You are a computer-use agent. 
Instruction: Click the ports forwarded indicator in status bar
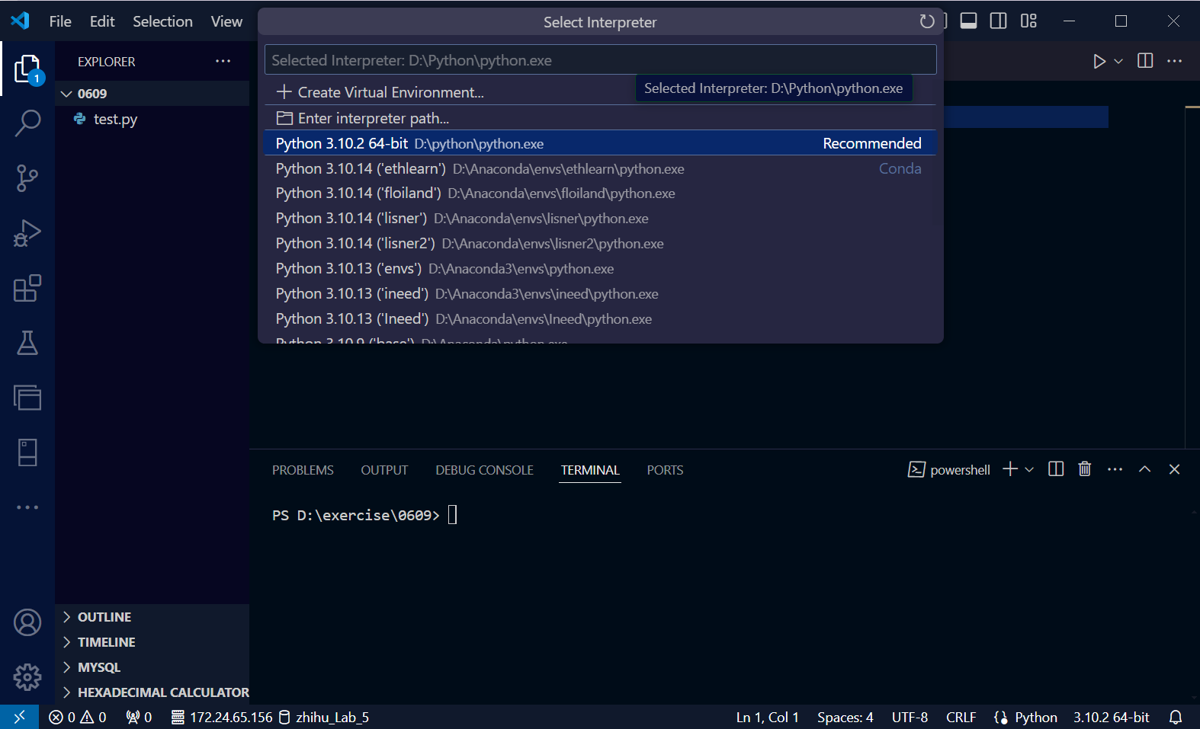coord(139,717)
